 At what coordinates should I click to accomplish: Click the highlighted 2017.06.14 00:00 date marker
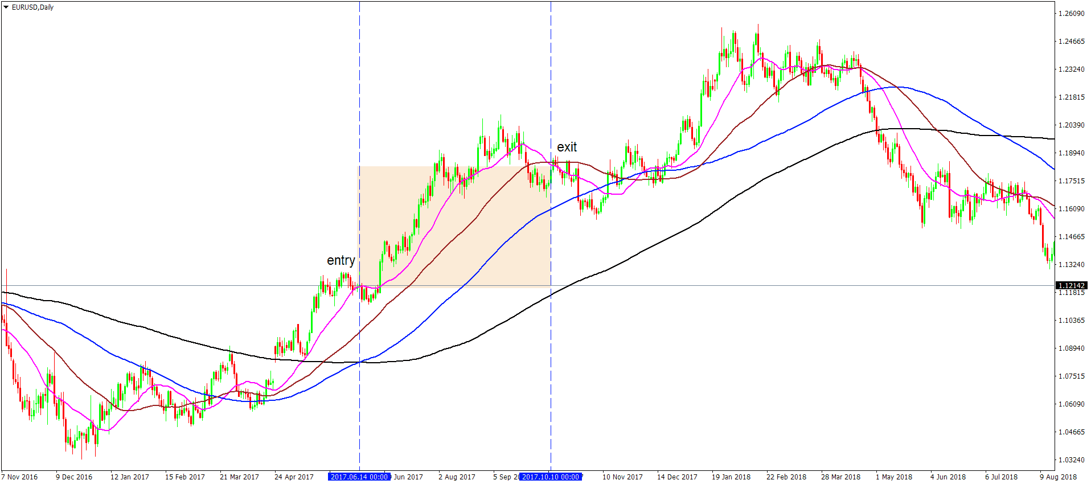(359, 477)
